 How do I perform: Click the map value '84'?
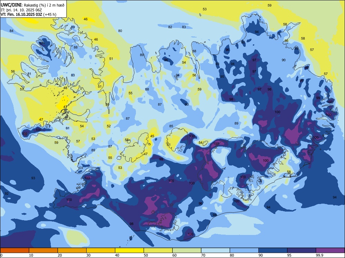pyautogui.click(x=11, y=31)
